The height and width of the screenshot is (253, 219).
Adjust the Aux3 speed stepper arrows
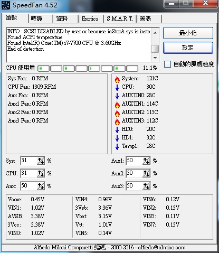pyautogui.click(x=146, y=186)
